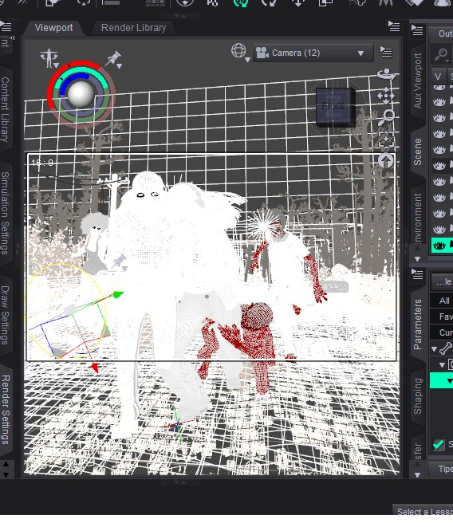The height and width of the screenshot is (527, 453).
Task: Click the Select a Lesson bar
Action: (x=423, y=510)
